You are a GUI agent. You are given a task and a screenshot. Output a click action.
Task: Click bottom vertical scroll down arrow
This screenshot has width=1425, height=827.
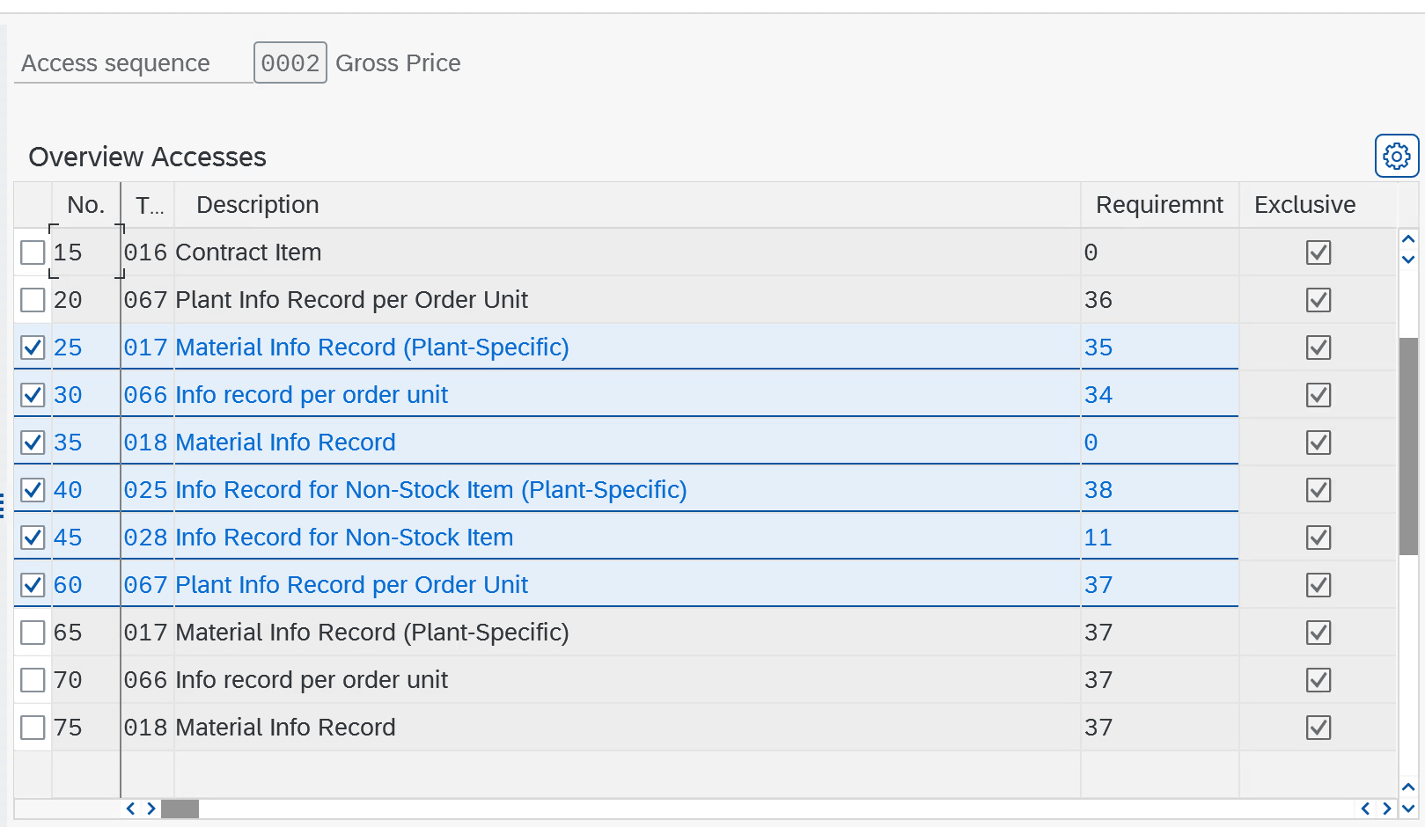[x=1408, y=809]
